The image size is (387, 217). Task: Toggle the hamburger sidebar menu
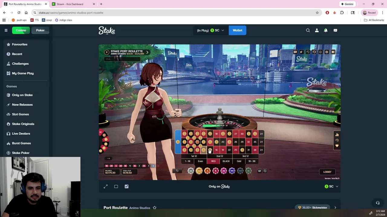(6, 30)
